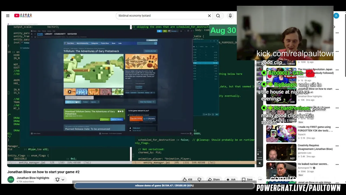
Task: Open 'Jonathan Blow on ugly things' title
Action: coord(314,183)
